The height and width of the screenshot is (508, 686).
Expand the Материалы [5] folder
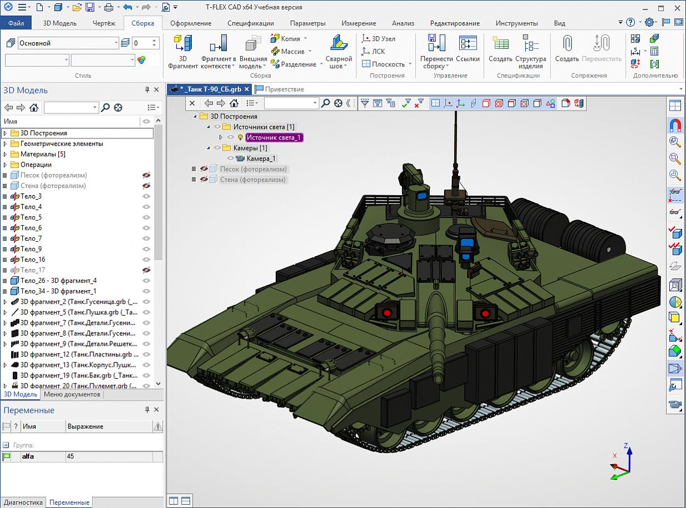coord(6,154)
